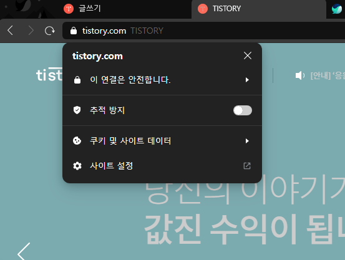Screen dimensions: 345x260
Task: Click the gear icon beside 사이트 설정
Action: click(77, 166)
